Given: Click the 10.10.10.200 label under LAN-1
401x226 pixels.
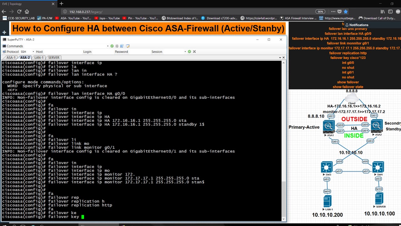Looking at the screenshot, I should click(x=327, y=215).
